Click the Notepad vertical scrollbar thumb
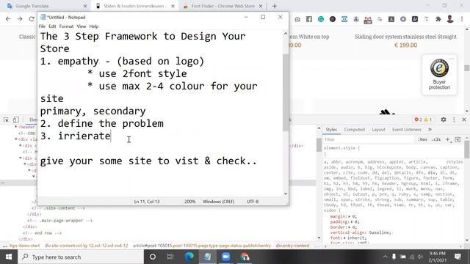This screenshot has height=264, width=470. point(286,92)
